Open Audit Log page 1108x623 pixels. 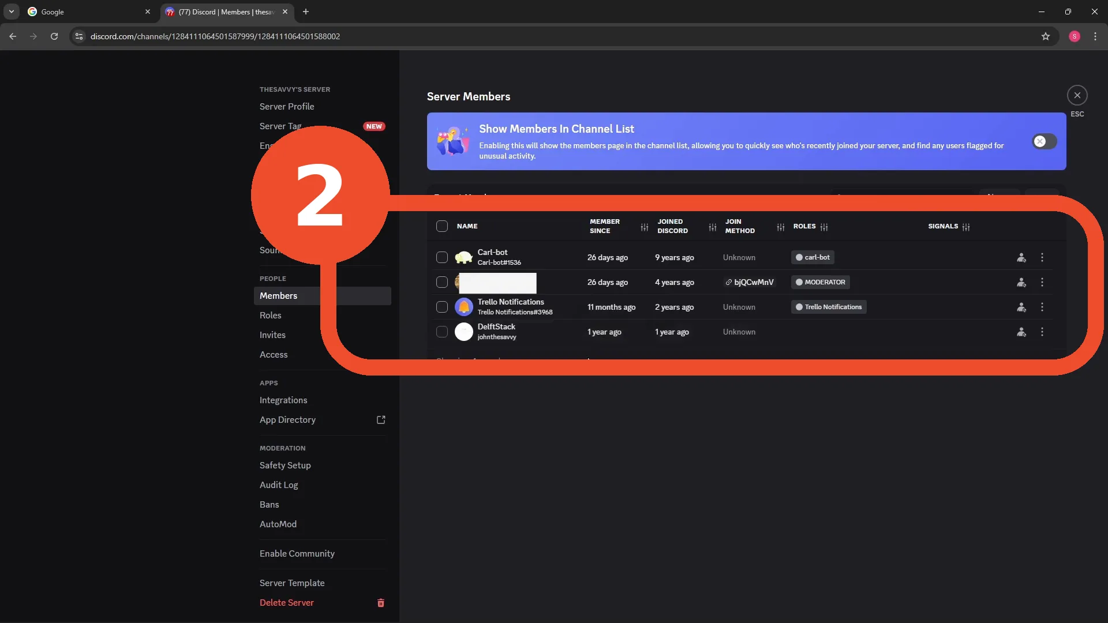(279, 485)
